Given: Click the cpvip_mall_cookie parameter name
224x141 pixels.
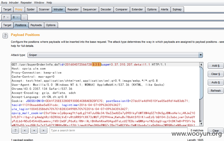Looking at the screenshot, I should click(x=27, y=113).
